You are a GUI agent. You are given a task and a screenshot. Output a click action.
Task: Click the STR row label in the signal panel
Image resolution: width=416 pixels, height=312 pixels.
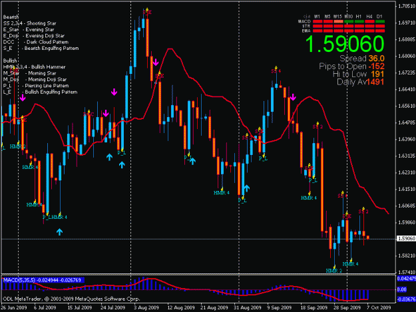point(306,26)
